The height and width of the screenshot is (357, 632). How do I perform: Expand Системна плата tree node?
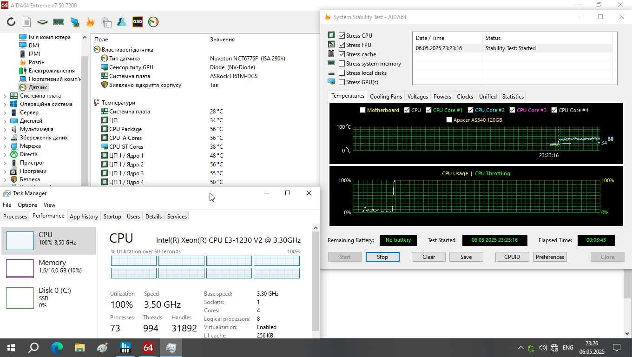(x=5, y=96)
